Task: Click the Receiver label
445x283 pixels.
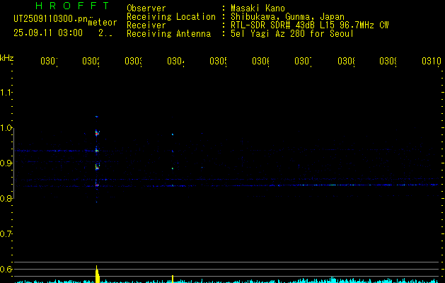Action: 146,25
